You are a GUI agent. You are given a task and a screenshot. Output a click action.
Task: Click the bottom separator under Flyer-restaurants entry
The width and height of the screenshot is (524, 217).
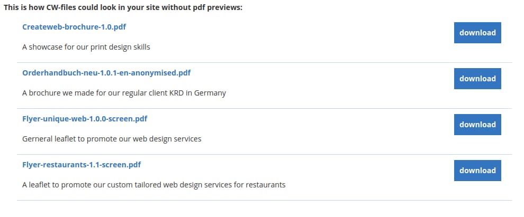point(265,200)
